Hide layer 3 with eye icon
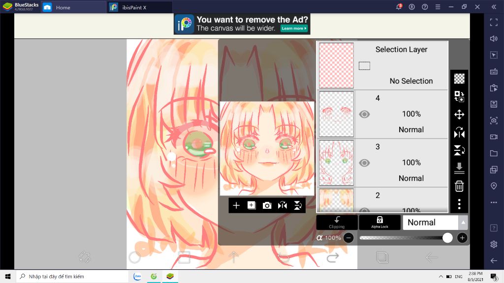The image size is (504, 283). pyautogui.click(x=364, y=163)
